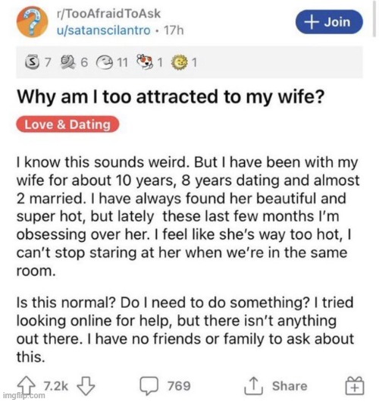
Task: Open the r/TooAfraidToAsk subreddit link
Action: (108, 14)
